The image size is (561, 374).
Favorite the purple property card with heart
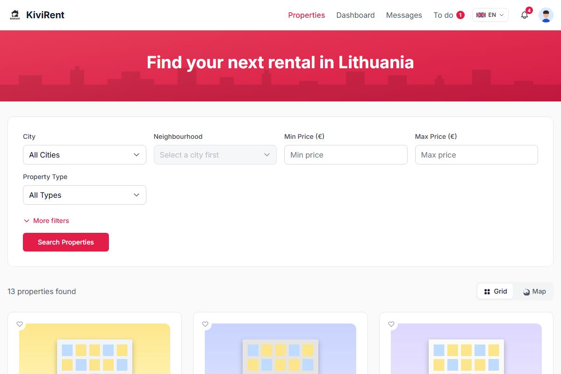(391, 324)
